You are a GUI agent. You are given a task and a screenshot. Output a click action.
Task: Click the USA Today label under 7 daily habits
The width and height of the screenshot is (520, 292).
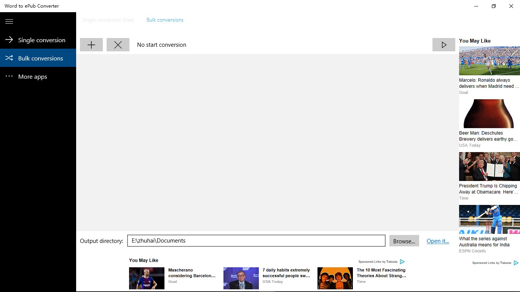(x=273, y=282)
